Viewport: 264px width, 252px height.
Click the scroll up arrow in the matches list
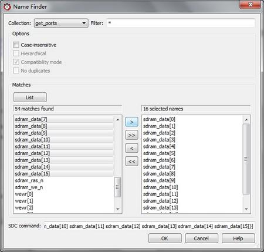tap(117, 119)
